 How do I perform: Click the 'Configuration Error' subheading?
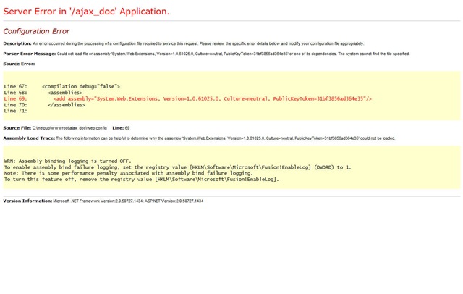click(x=38, y=31)
